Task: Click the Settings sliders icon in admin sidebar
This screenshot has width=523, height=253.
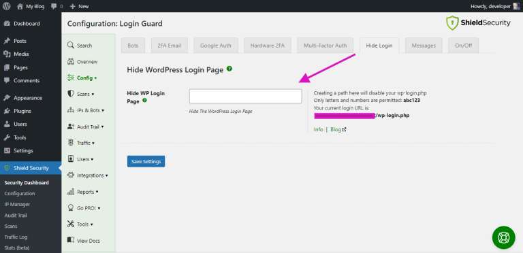Action: (7, 151)
